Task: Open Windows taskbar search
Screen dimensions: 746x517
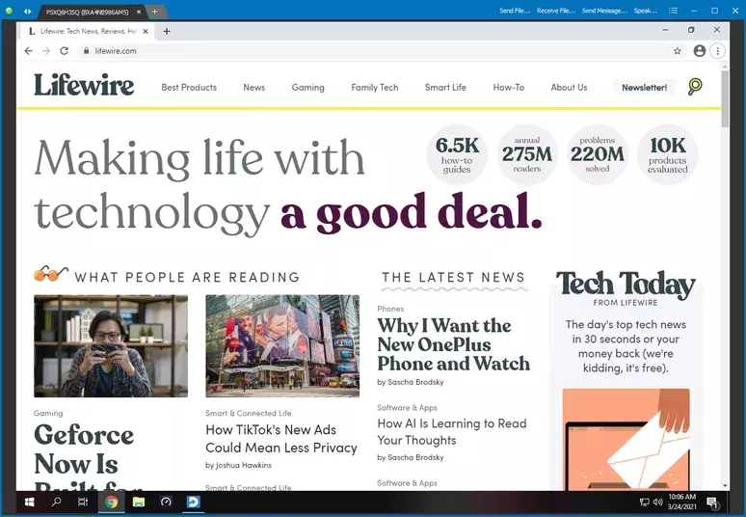Action: (x=56, y=502)
